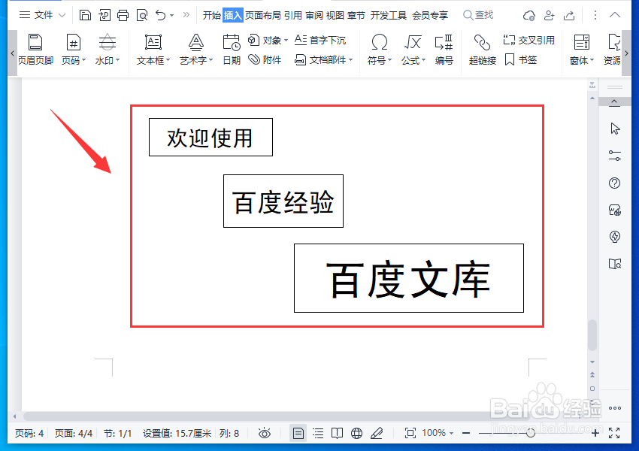Switch to outline view icon
This screenshot has width=639, height=451.
[318, 433]
